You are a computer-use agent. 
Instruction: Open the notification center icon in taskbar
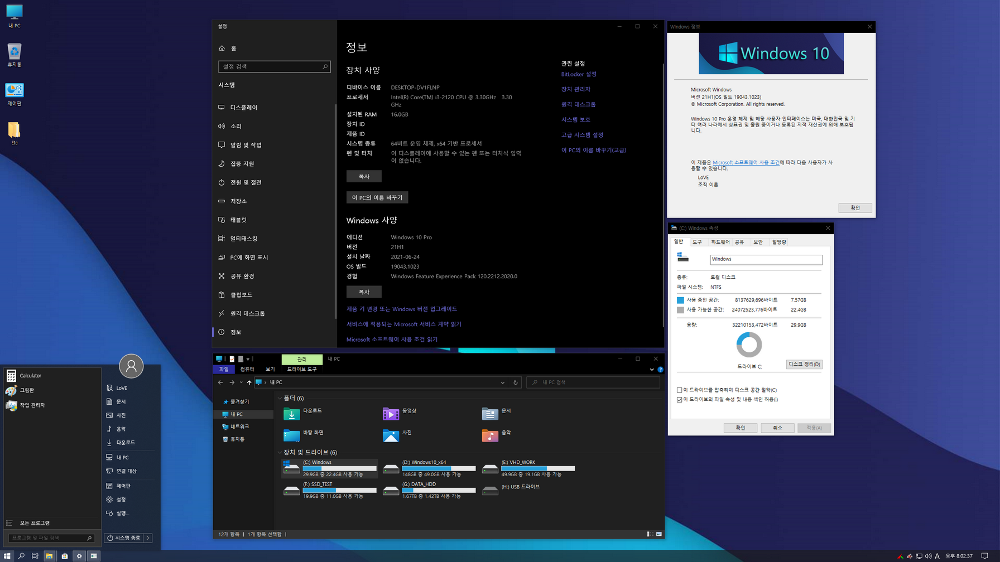tap(984, 556)
